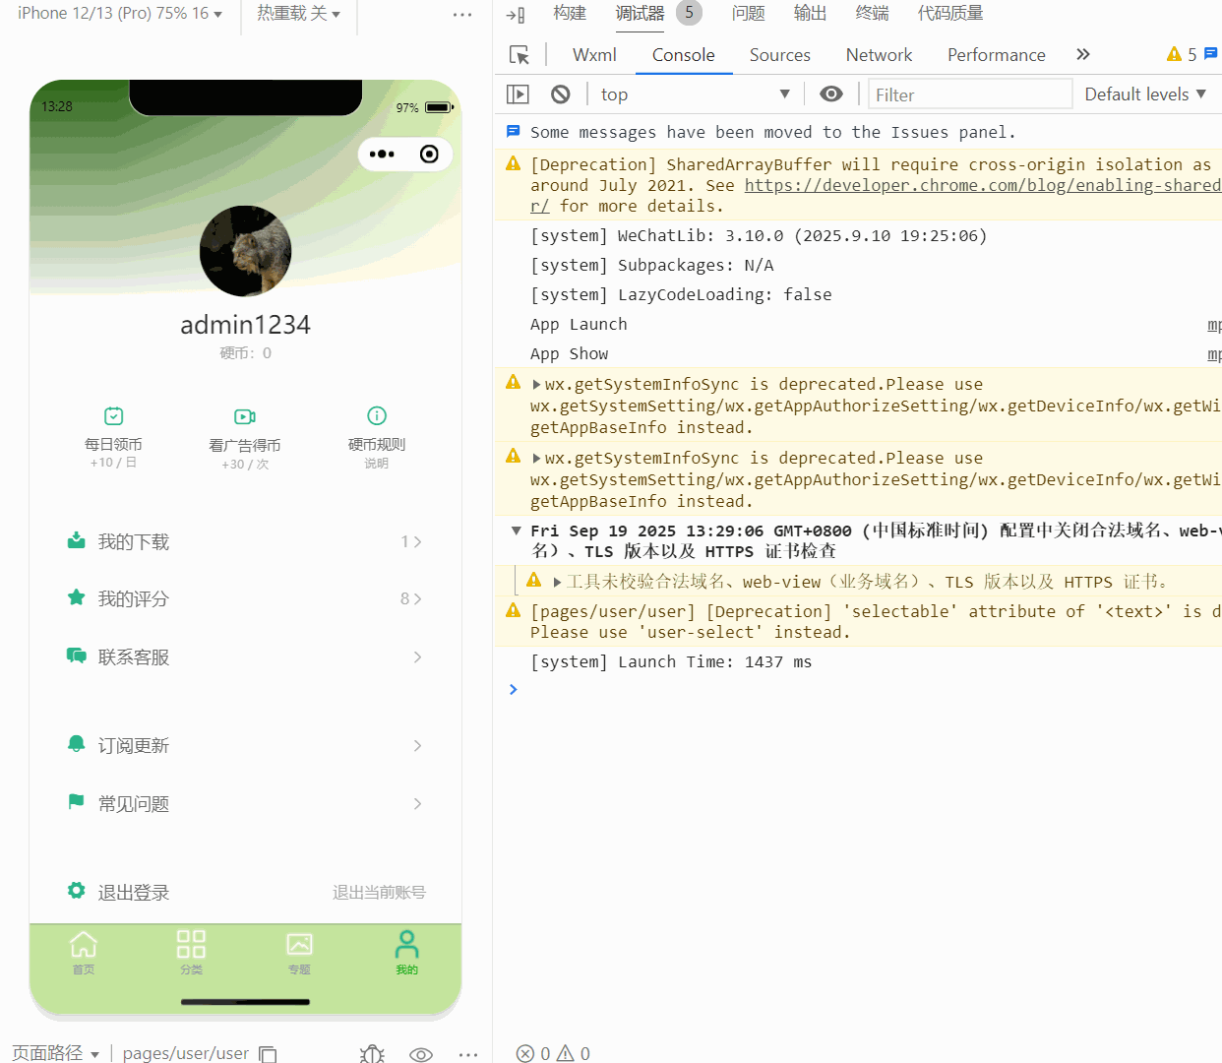Follow the developer.chrome.com deprecation link
The width and height of the screenshot is (1222, 1063).
[x=982, y=185]
